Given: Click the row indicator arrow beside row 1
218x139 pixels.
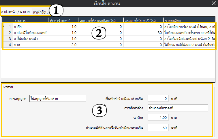Looking at the screenshot, I should tap(4, 26).
